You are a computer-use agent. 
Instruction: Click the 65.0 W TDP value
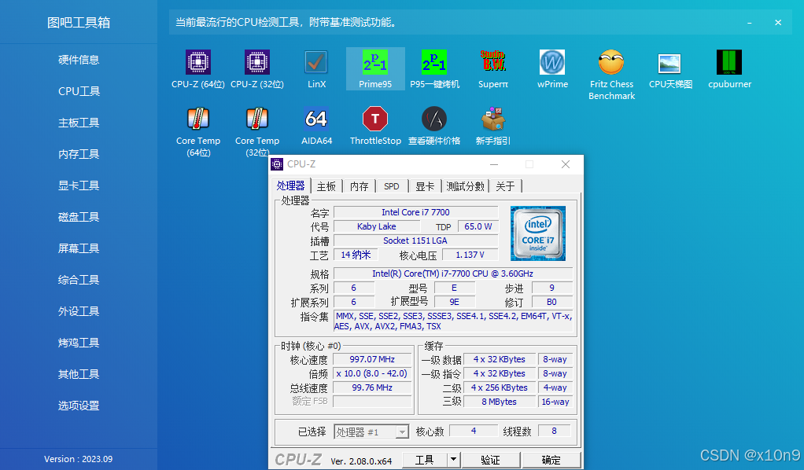click(x=478, y=226)
